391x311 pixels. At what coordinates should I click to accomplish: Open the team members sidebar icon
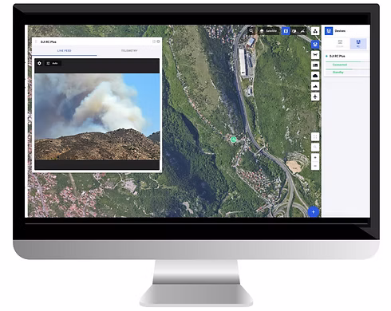point(315,31)
